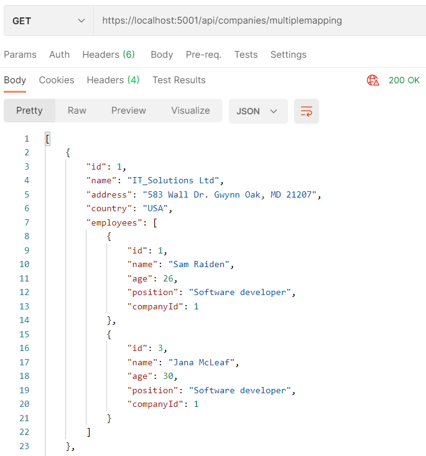Image resolution: width=426 pixels, height=456 pixels.
Task: Open the Pre-req. tab
Action: 203,55
